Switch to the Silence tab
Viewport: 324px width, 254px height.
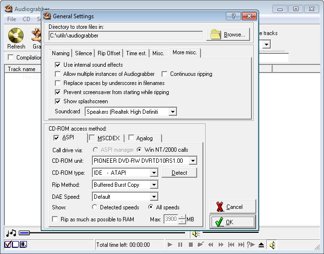83,53
